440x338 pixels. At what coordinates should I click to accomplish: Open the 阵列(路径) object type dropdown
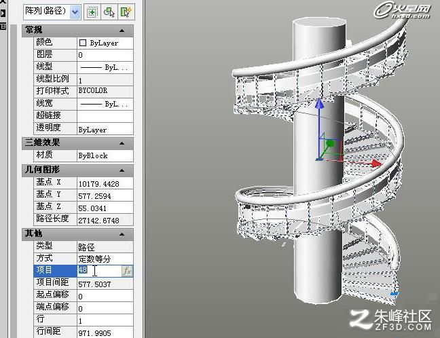point(75,12)
